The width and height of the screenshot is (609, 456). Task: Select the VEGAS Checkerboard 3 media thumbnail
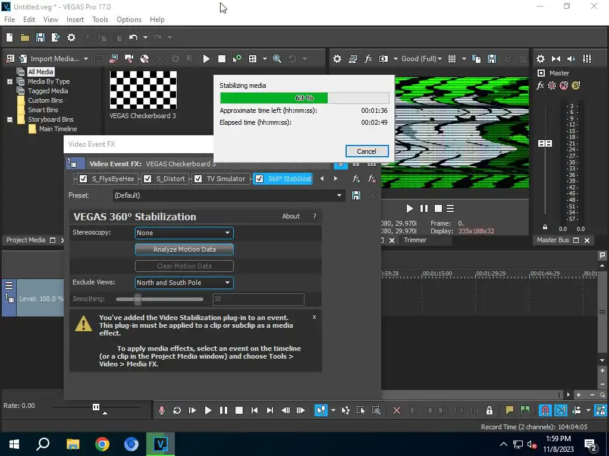pyautogui.click(x=143, y=90)
